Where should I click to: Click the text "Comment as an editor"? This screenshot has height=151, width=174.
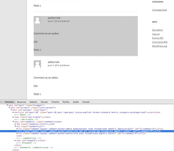point(46,78)
